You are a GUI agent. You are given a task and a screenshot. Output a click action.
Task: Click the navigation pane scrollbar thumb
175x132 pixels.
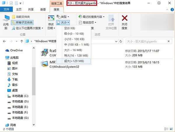click(x=34, y=81)
